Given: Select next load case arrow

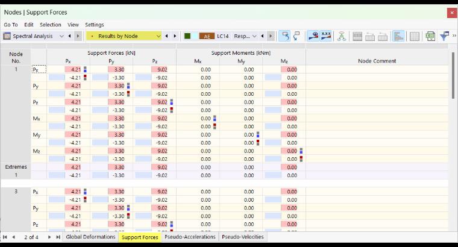Looking at the screenshot, I should (271, 36).
